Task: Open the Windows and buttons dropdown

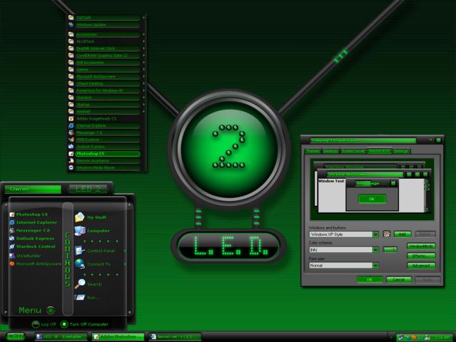Action: [376, 234]
